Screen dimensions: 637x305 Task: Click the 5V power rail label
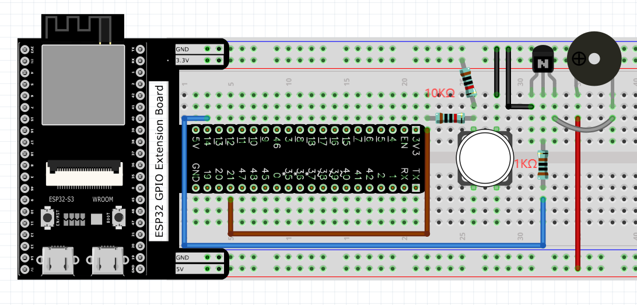(x=180, y=269)
